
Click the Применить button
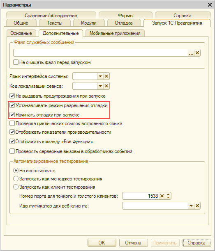tap(165, 243)
